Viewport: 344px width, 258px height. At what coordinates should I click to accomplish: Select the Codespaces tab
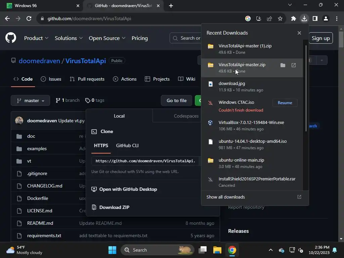(186, 116)
